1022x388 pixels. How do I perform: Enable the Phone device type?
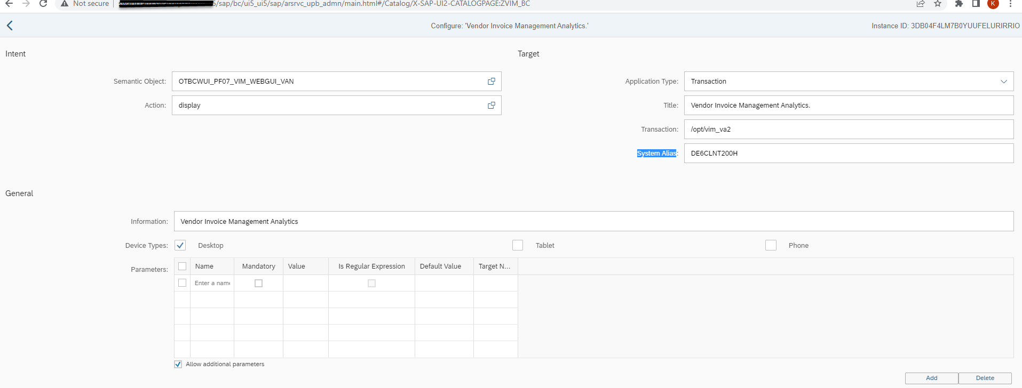771,245
